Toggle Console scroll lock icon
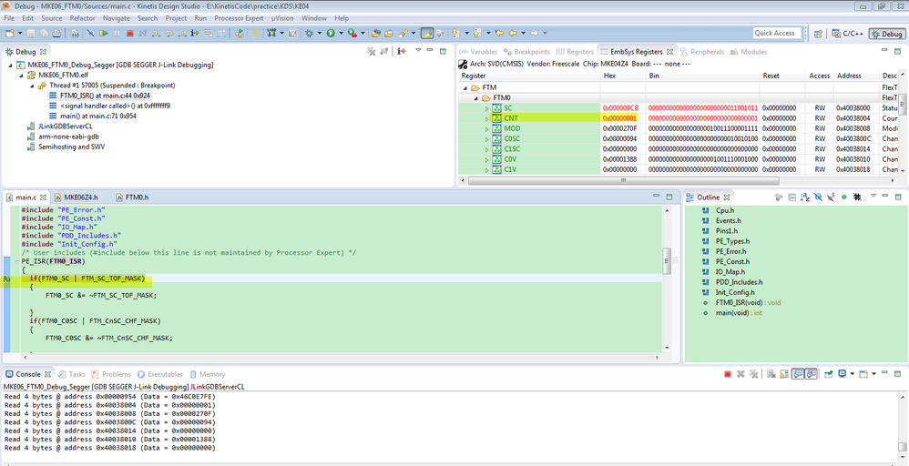This screenshot has height=466, width=909. click(784, 374)
